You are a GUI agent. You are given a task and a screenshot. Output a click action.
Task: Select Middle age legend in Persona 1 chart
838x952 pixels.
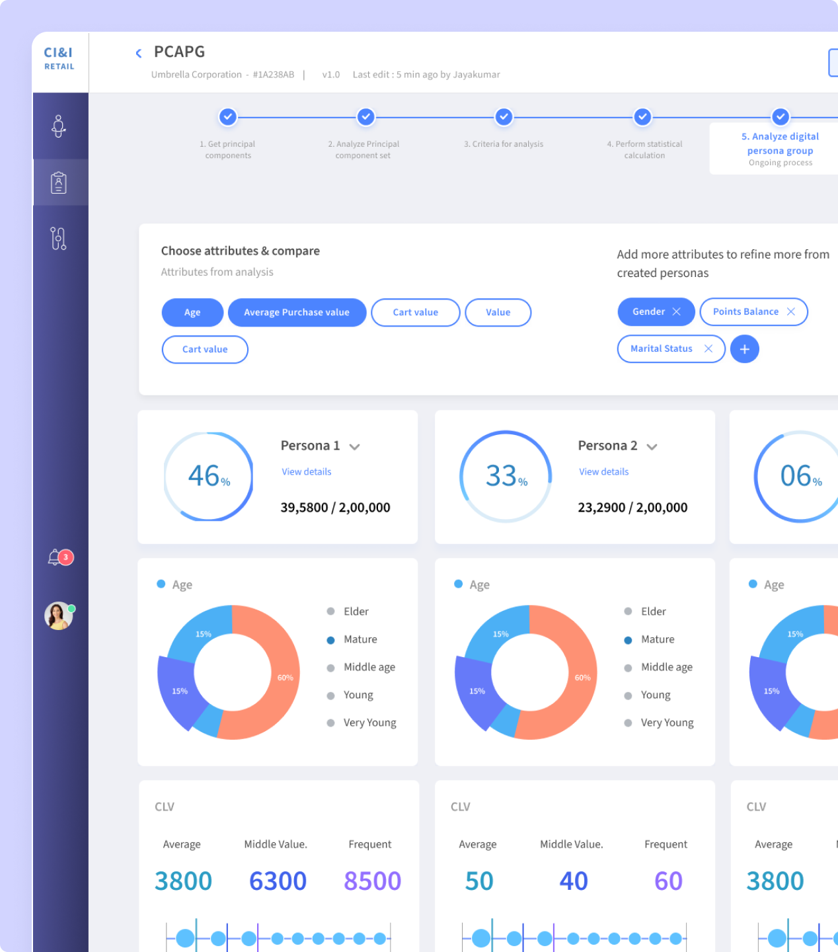coord(361,667)
